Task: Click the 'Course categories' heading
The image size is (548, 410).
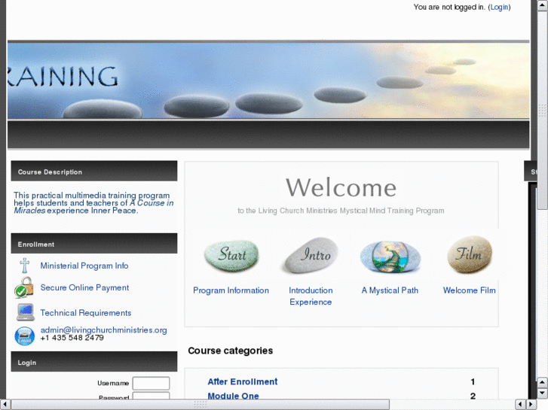Action: (x=231, y=351)
